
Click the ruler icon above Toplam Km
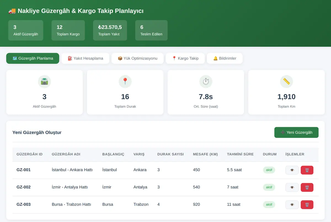286,82
